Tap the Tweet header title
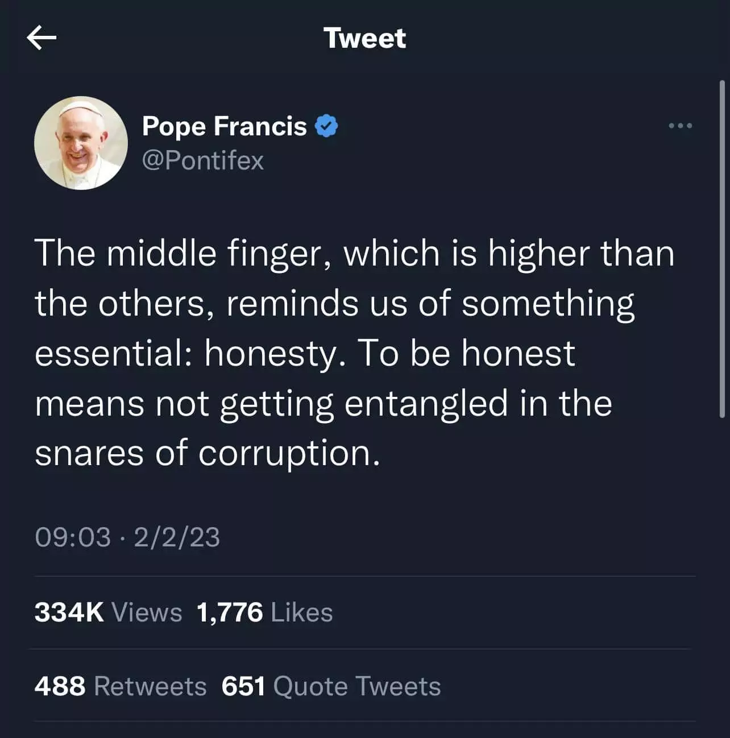Viewport: 730px width, 738px height. point(365,38)
